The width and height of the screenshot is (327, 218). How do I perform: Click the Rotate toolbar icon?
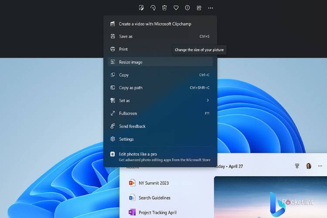153,8
